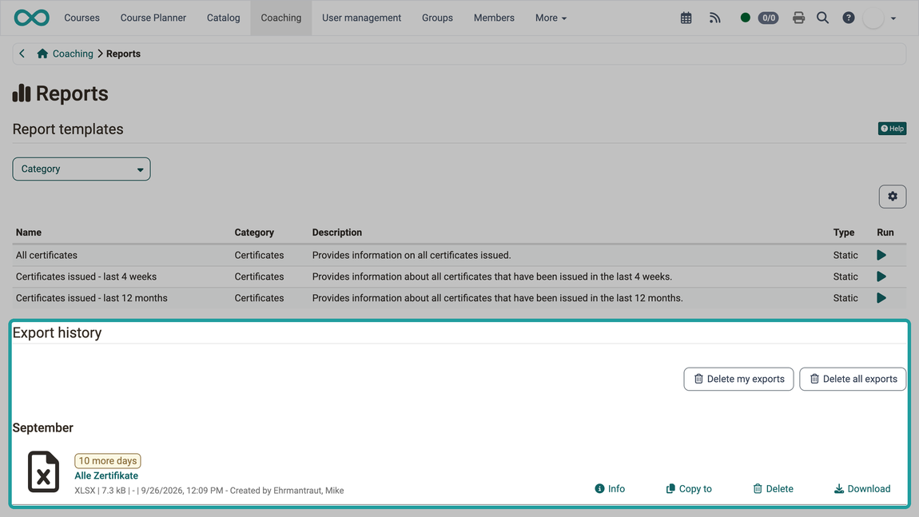Click the XLSX file icon
The width and height of the screenshot is (919, 517).
coord(43,471)
